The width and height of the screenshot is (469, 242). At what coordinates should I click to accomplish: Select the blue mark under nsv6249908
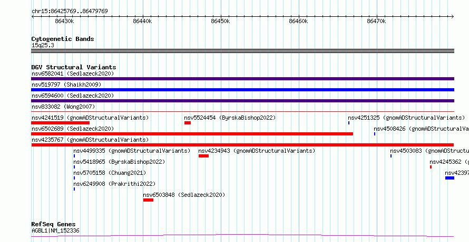click(74, 189)
